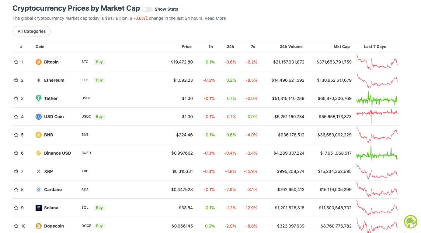Open the gecko mascot chat icon

[411, 222]
